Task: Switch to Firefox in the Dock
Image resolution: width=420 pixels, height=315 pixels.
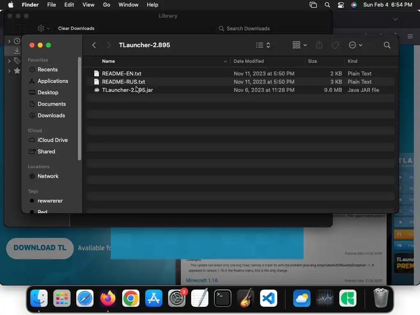Action: [x=108, y=298]
